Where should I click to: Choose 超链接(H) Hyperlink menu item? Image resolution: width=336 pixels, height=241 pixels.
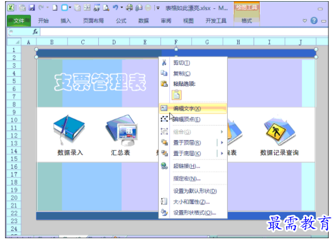192,166
